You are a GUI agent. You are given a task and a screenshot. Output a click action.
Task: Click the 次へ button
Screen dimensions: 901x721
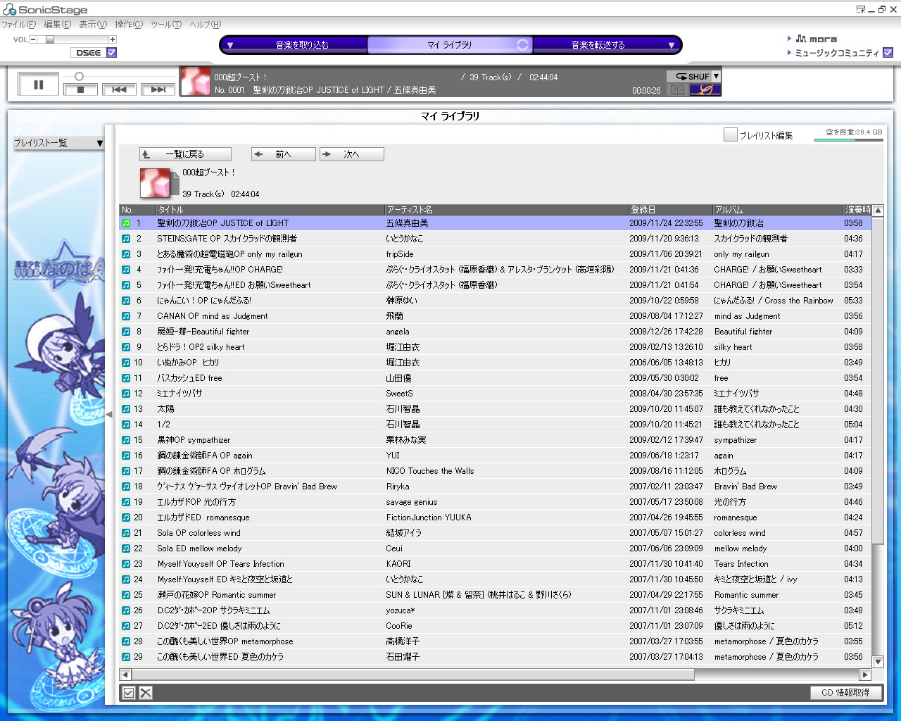tap(352, 154)
